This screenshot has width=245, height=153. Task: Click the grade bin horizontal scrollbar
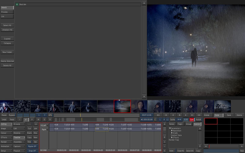tap(224, 146)
